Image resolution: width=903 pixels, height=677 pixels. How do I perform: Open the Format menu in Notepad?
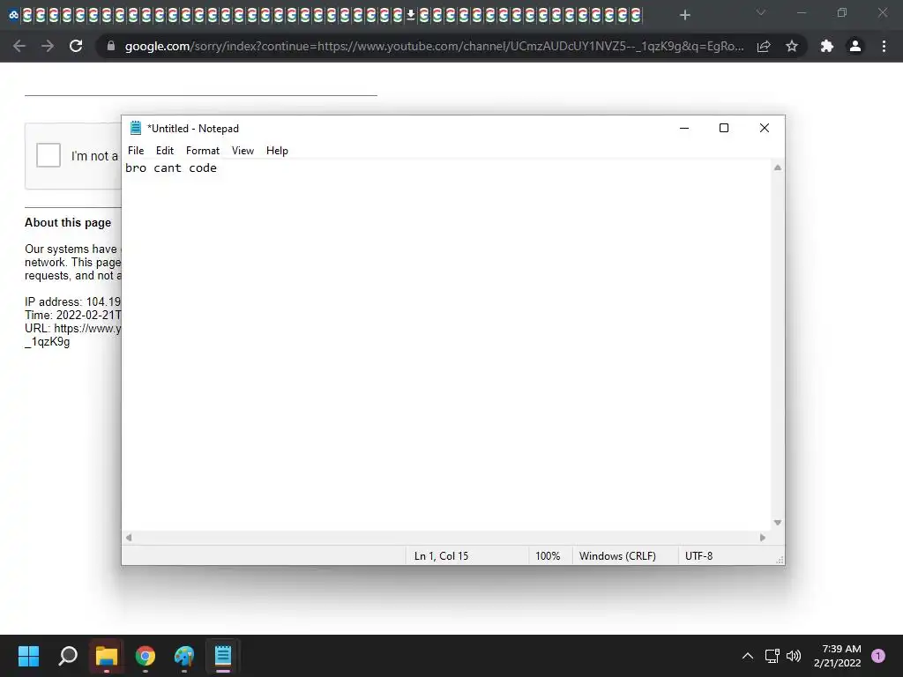[x=203, y=150]
